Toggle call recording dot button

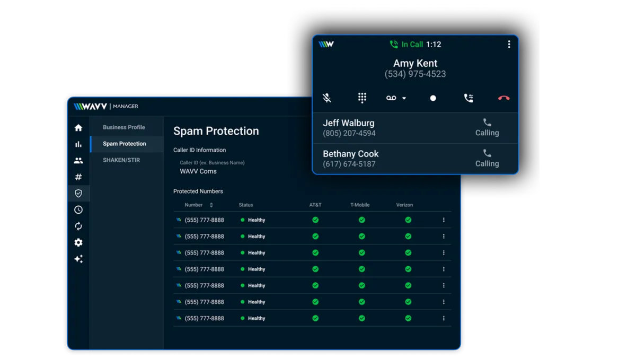[x=433, y=98]
